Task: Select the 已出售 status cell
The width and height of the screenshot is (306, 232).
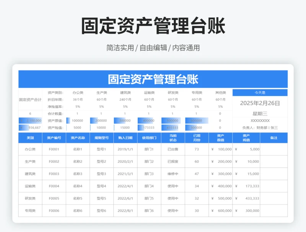Action: (x=173, y=149)
